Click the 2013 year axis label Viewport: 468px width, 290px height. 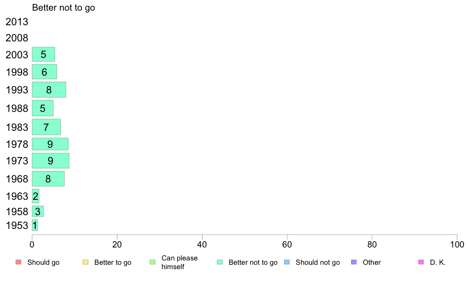(x=17, y=22)
